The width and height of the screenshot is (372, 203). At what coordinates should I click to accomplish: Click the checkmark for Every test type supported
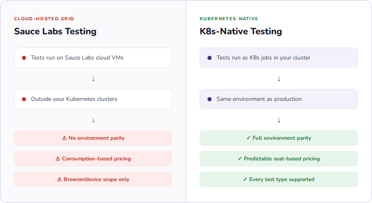[245, 179]
